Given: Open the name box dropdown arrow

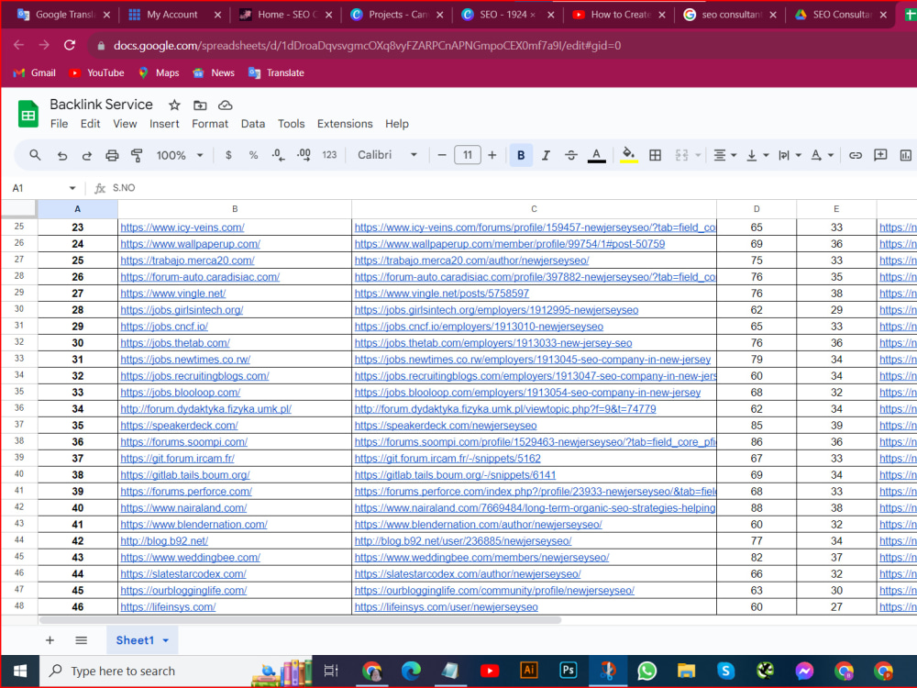Looking at the screenshot, I should click(x=72, y=188).
